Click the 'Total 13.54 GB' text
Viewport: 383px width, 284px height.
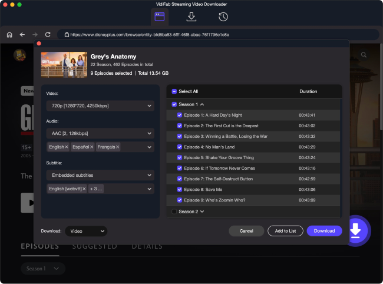pos(153,73)
